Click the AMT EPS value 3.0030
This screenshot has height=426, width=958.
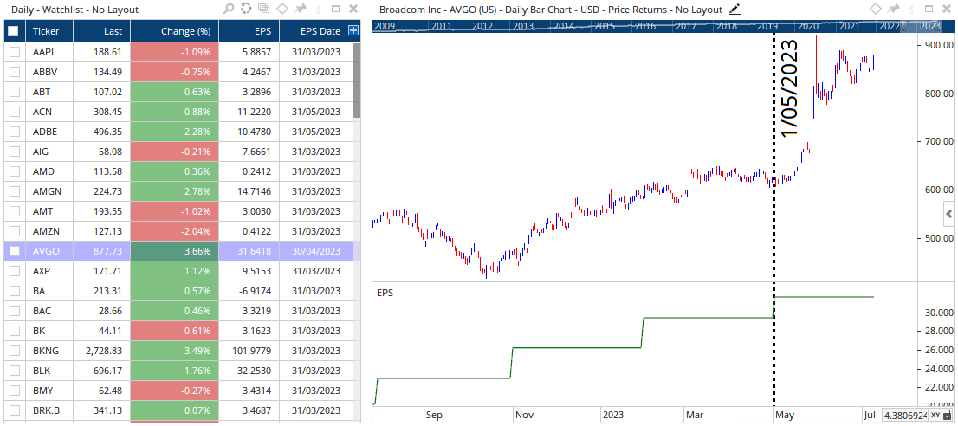pos(249,211)
